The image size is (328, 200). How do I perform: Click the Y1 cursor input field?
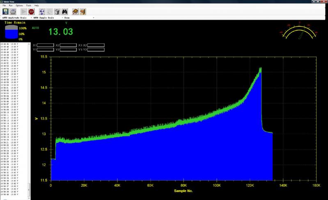pos(46,50)
